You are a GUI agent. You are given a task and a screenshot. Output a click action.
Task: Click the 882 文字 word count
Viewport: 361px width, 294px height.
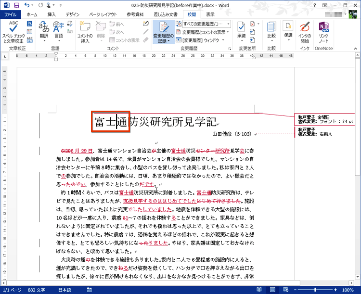coord(37,290)
